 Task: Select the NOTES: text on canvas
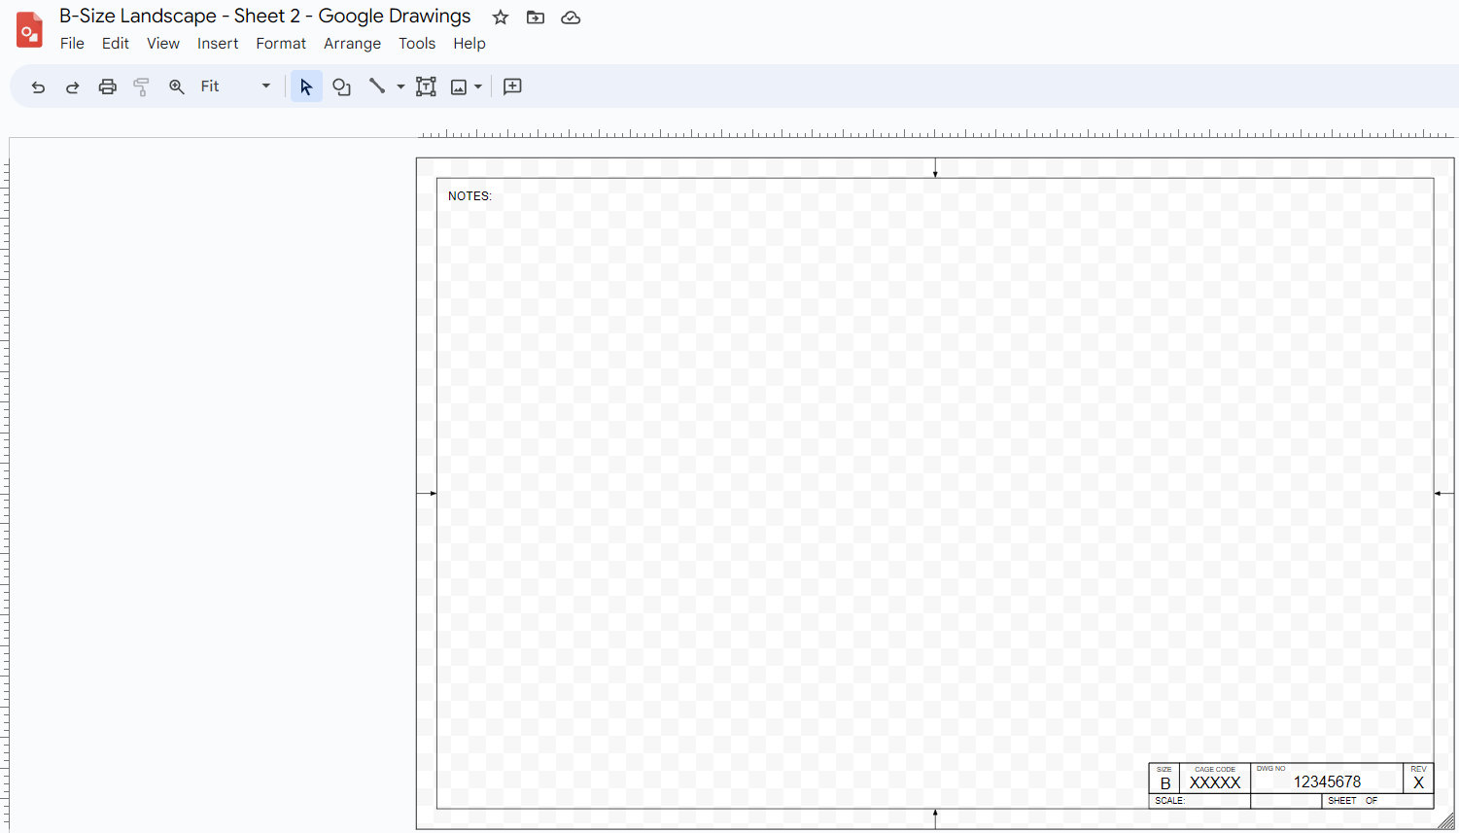469,196
